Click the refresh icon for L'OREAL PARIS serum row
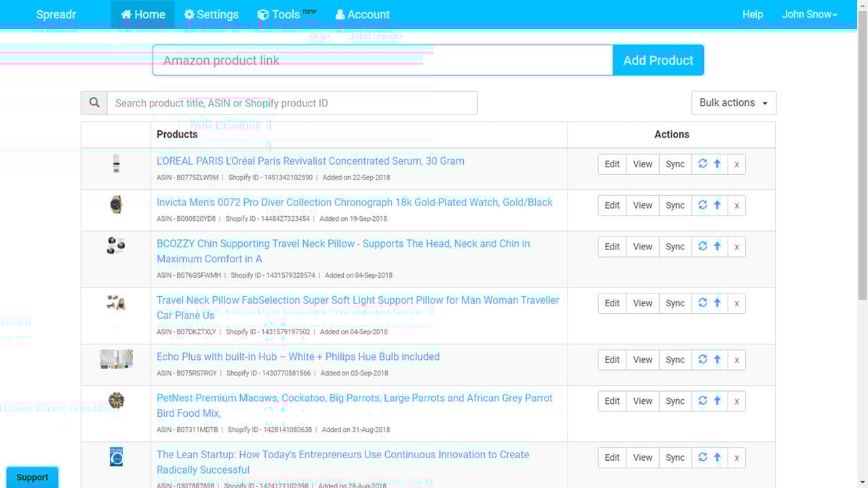 [x=703, y=164]
